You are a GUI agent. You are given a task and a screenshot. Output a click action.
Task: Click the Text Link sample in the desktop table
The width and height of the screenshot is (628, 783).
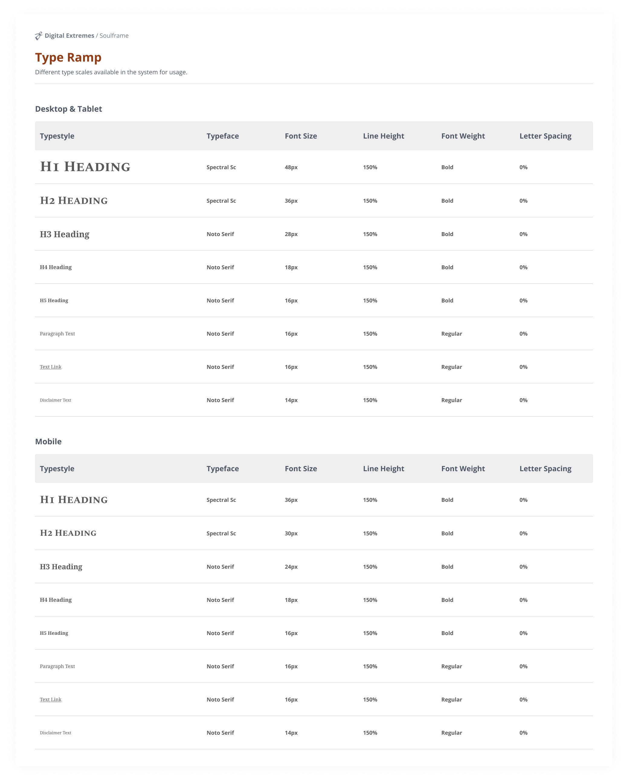[50, 367]
